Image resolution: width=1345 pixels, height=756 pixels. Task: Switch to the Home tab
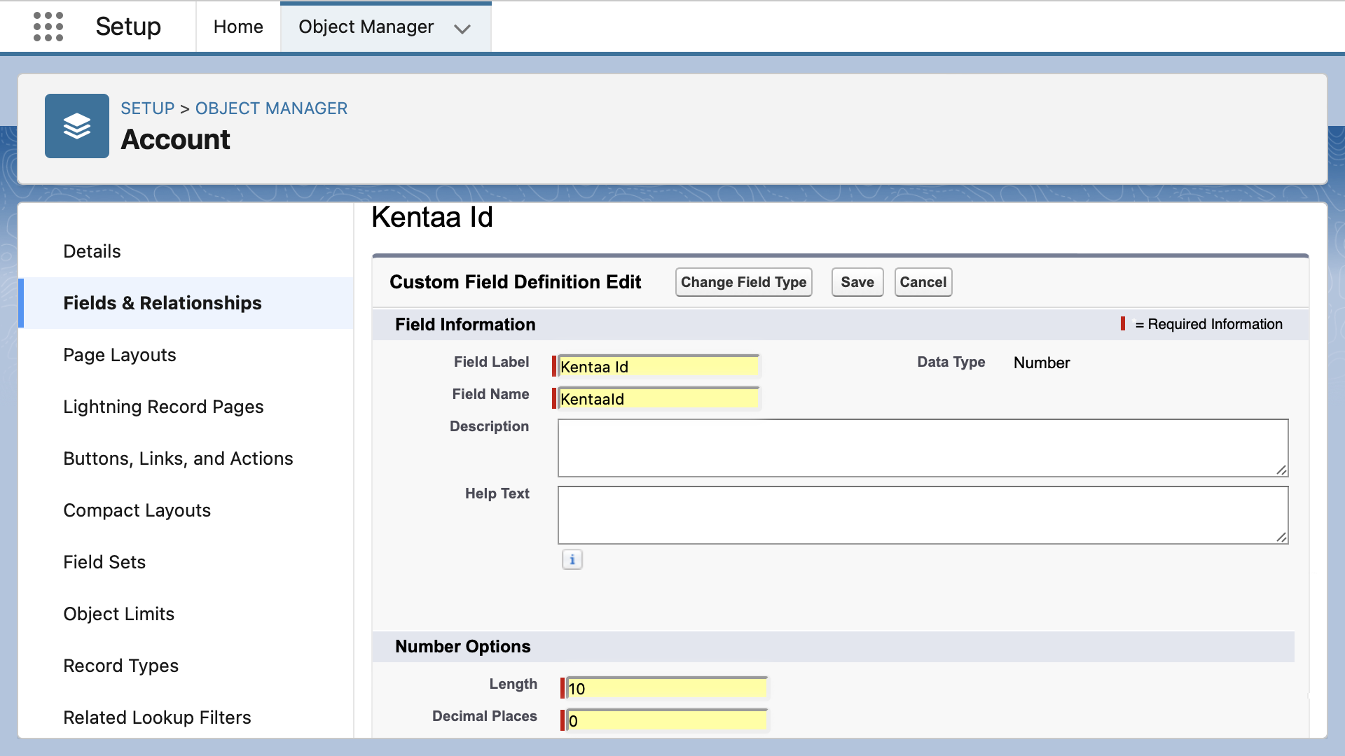(238, 27)
